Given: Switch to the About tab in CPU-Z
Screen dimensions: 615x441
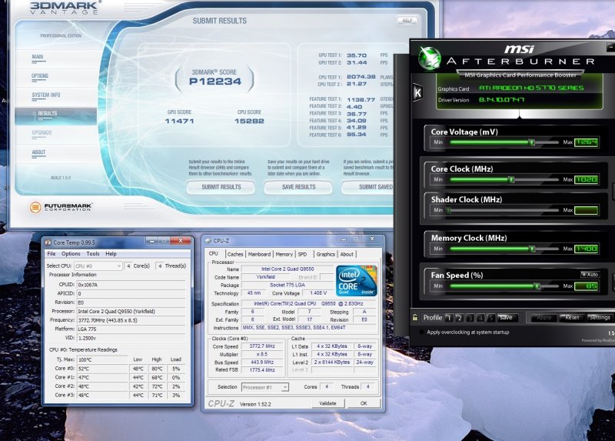Looking at the screenshot, I should (x=347, y=254).
